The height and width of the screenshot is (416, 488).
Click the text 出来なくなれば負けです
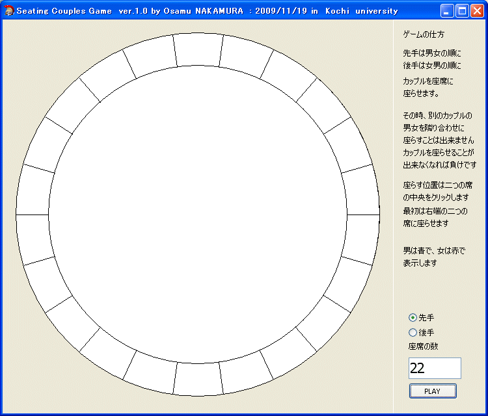pos(439,165)
